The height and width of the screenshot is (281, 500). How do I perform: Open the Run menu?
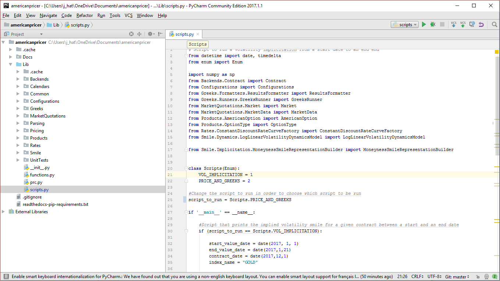pos(101,15)
